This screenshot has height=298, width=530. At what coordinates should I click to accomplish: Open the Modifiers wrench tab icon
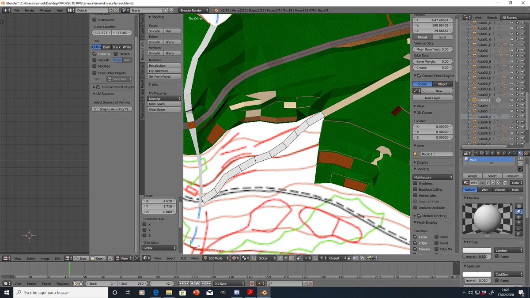[x=509, y=153]
